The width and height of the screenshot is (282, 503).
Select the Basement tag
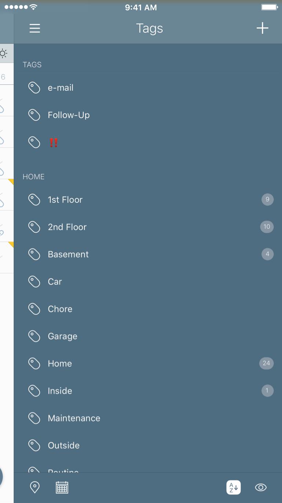[148, 254]
